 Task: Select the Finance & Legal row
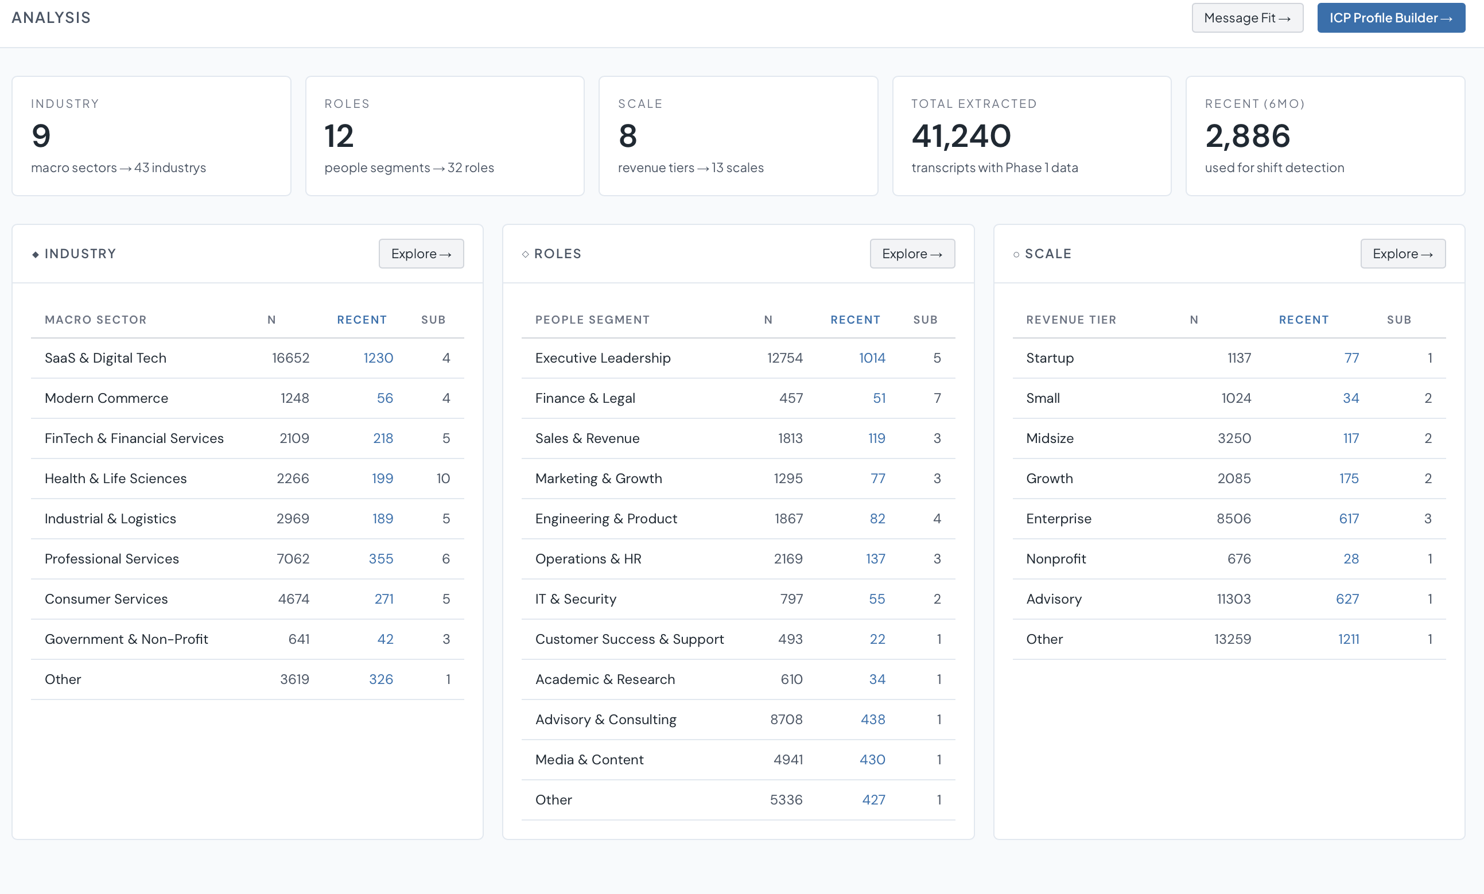tap(738, 398)
